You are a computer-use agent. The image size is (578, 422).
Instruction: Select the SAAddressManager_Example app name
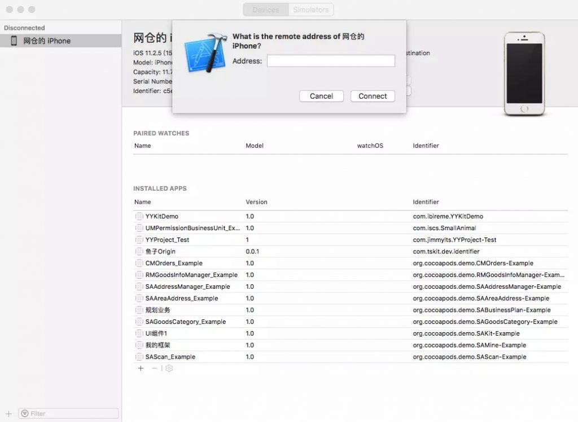(187, 287)
